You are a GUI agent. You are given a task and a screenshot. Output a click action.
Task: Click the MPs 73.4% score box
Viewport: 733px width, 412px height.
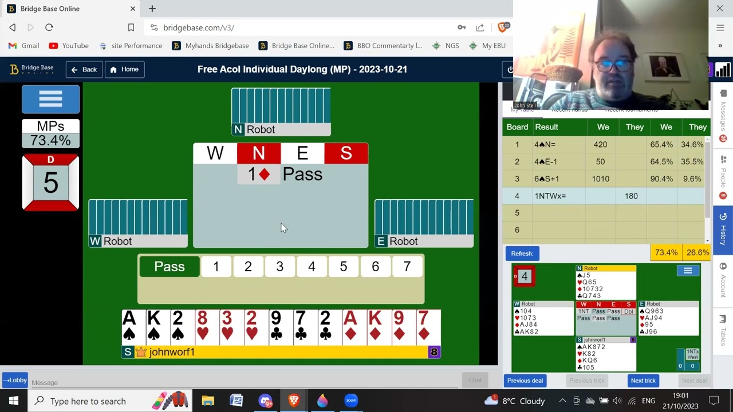(50, 133)
